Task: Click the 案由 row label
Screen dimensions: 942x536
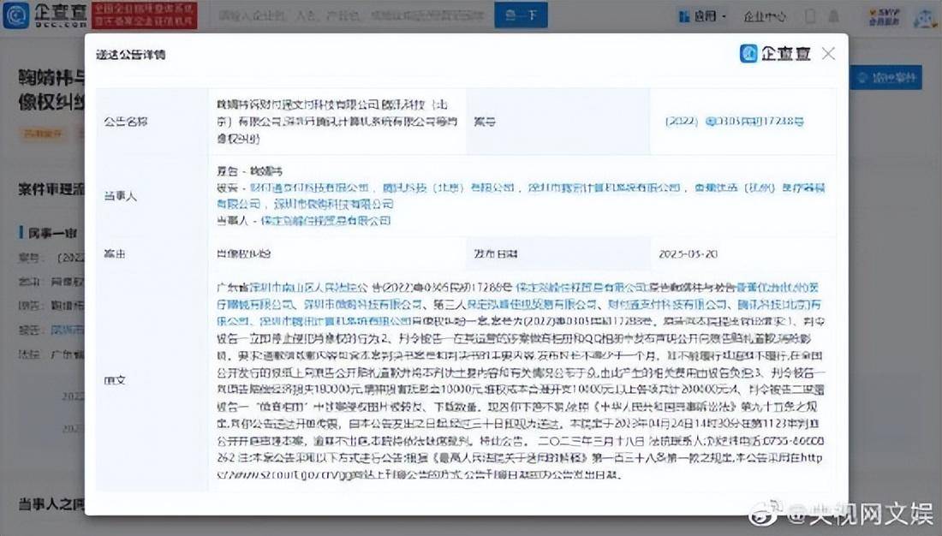Action: [115, 253]
